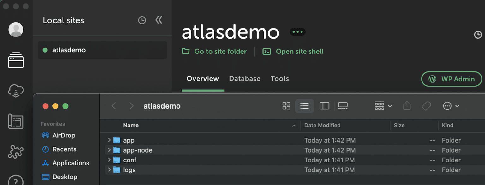Image resolution: width=485 pixels, height=185 pixels.
Task: Open the user avatar profile icon
Action: tap(15, 30)
